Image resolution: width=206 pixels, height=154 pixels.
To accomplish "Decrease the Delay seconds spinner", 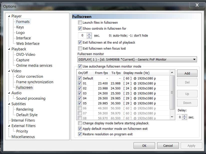I will pyautogui.click(x=184, y=118).
